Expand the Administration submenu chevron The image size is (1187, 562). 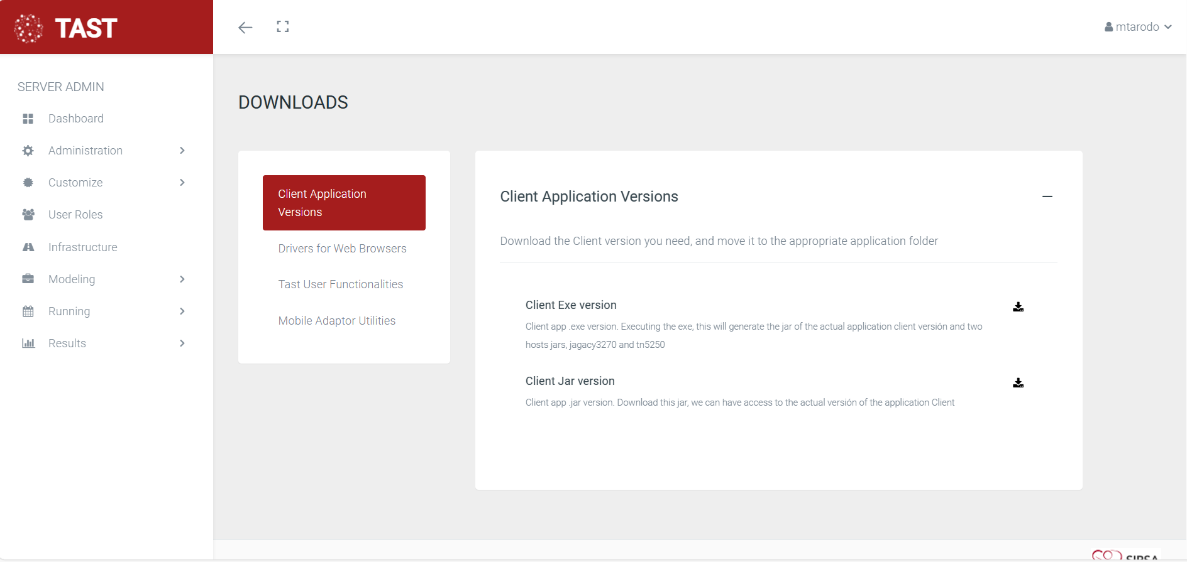[182, 151]
